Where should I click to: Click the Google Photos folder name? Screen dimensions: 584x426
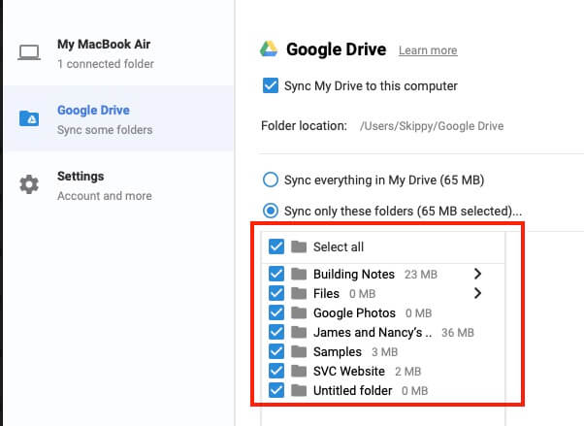point(354,313)
